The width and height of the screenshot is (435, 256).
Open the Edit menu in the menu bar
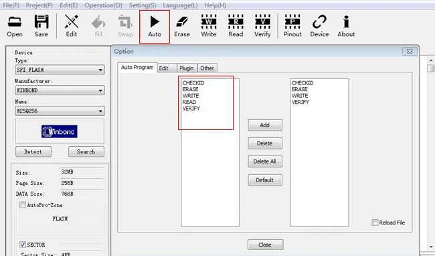(x=68, y=5)
